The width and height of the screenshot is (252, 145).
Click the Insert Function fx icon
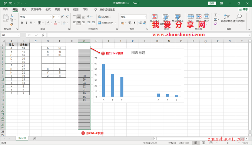[x=43, y=35]
